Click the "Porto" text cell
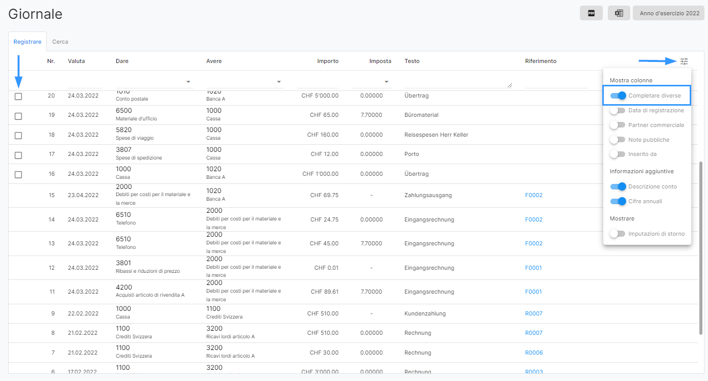This screenshot has height=381, width=708. coord(412,154)
